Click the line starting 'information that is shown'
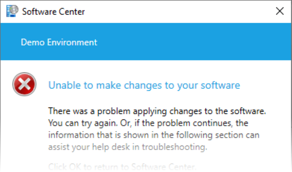This screenshot has height=172, width=292. (x=154, y=135)
